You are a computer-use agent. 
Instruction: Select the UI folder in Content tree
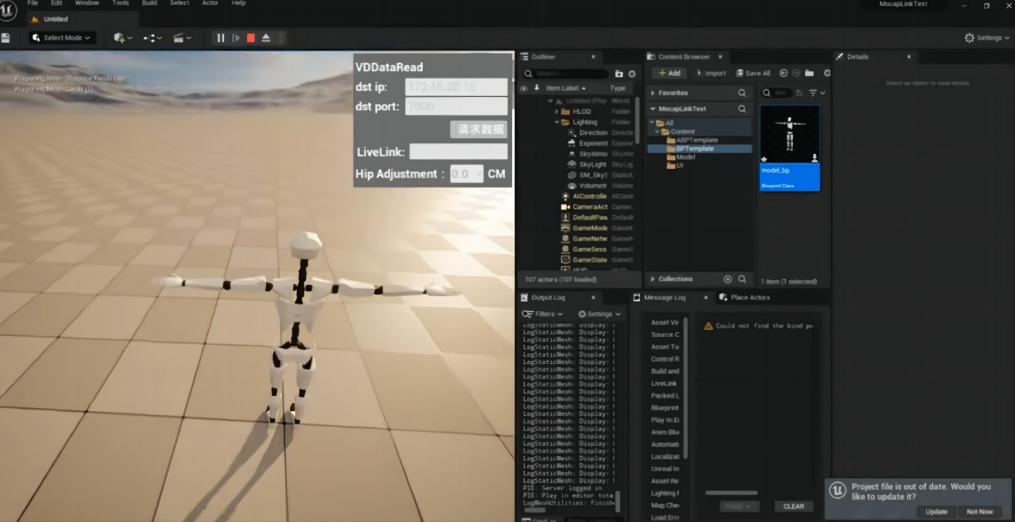[x=679, y=165]
